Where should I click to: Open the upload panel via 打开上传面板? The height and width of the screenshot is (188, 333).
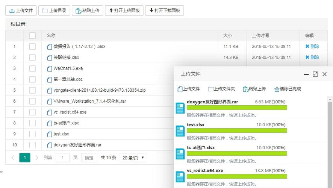[x=124, y=11]
